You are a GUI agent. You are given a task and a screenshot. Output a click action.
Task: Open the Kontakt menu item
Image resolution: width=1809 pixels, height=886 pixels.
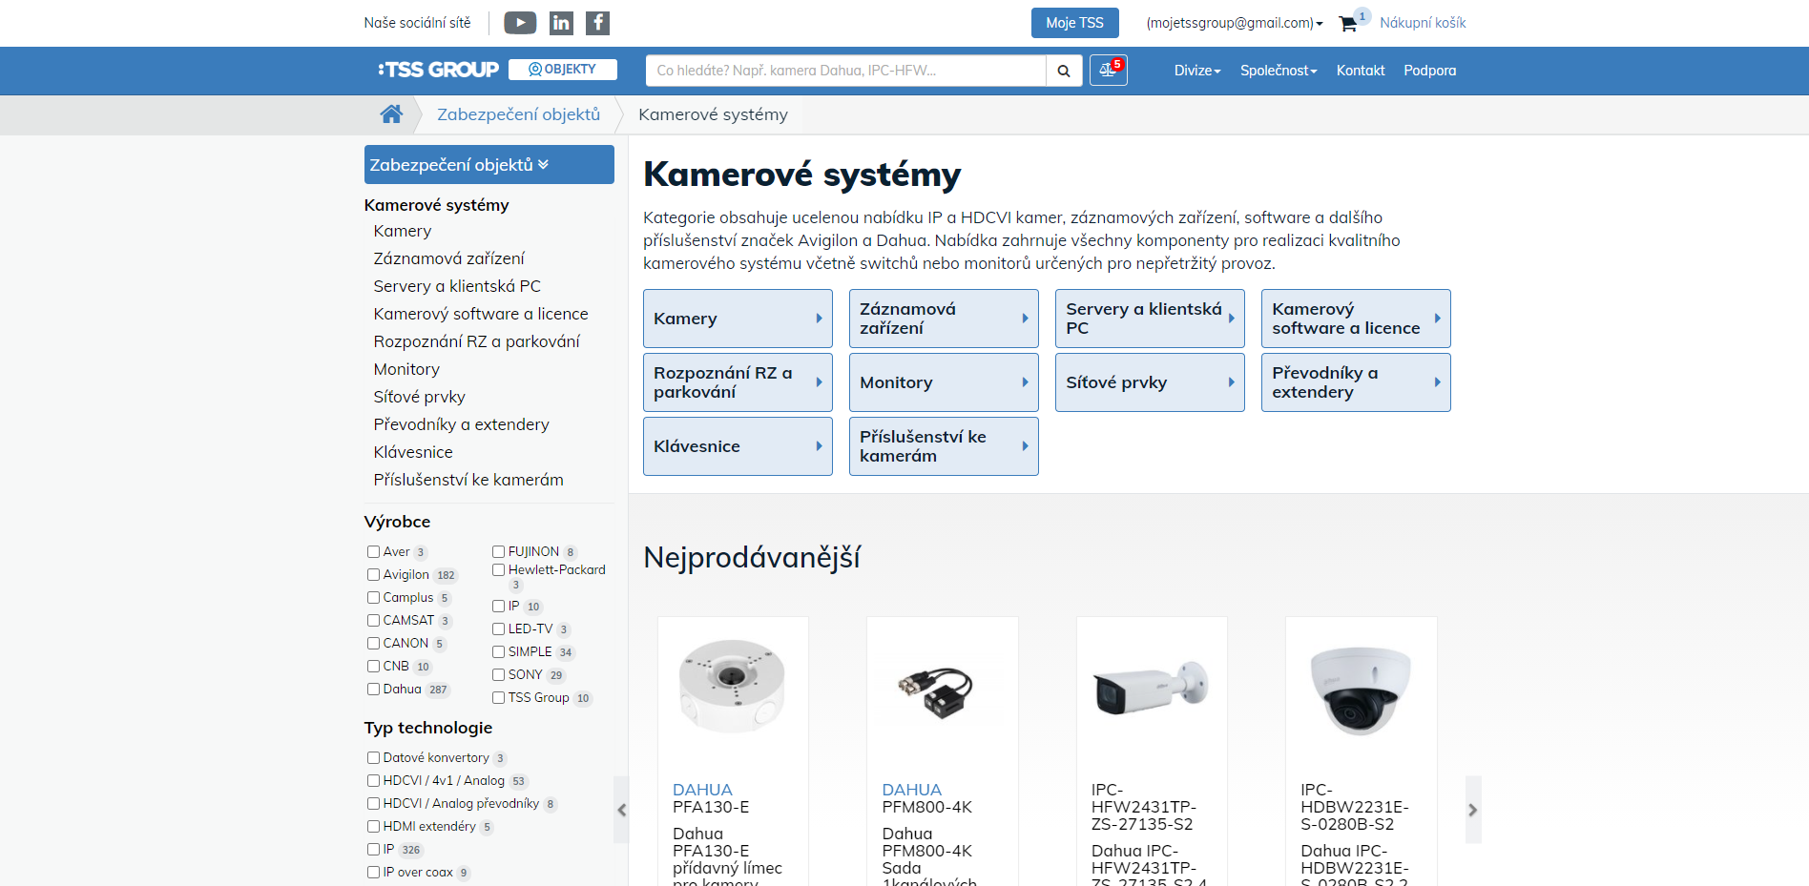(1360, 71)
